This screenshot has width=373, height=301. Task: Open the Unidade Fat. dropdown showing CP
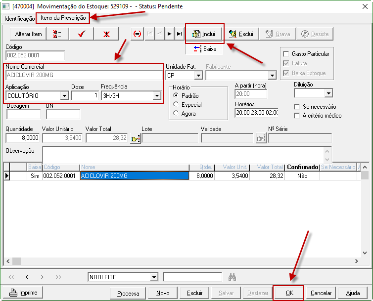click(x=198, y=76)
